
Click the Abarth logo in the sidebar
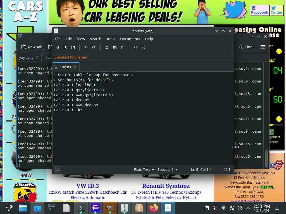pos(25,192)
